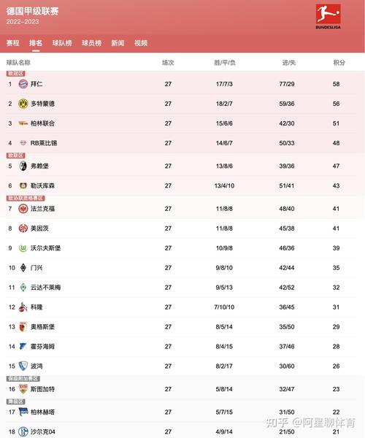365x438 pixels.
Task: Click the 积分 column header
Action: (x=339, y=63)
